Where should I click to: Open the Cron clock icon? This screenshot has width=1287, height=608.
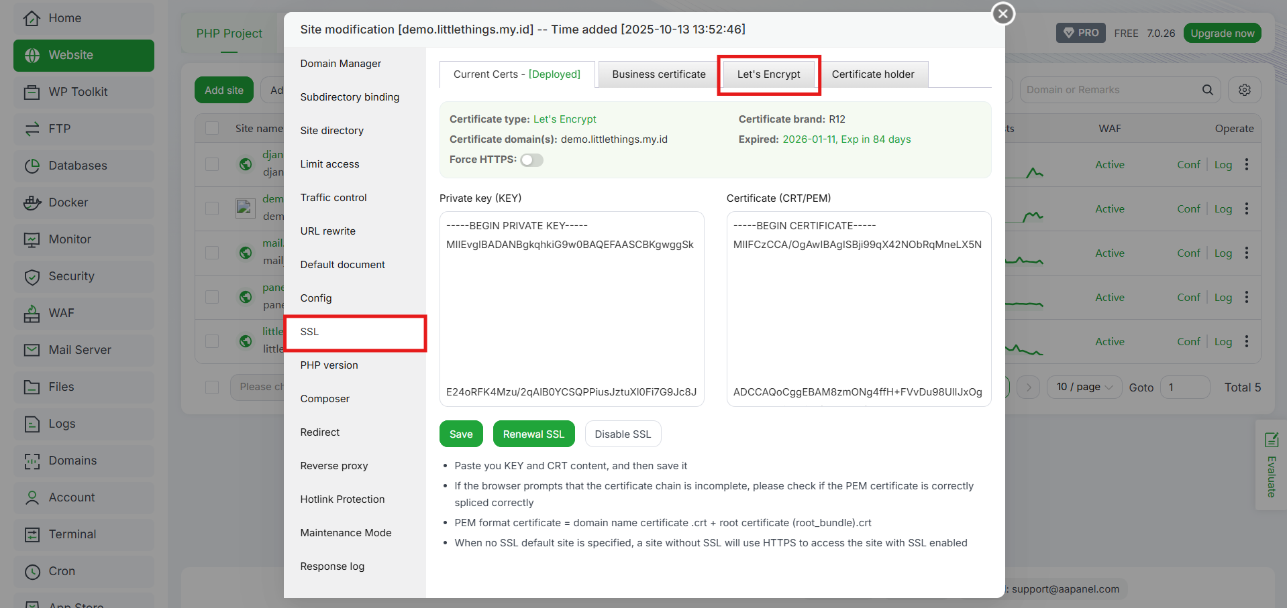click(32, 571)
